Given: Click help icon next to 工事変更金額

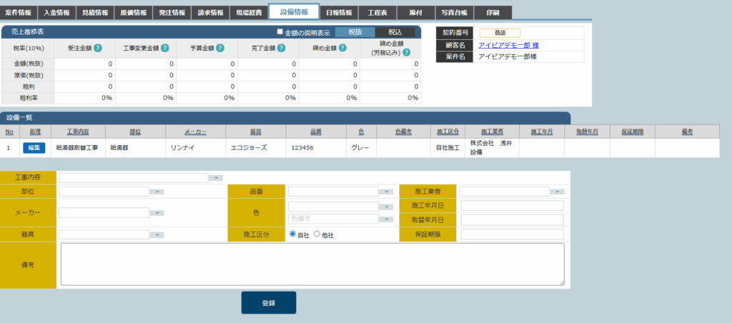Looking at the screenshot, I should coord(165,49).
